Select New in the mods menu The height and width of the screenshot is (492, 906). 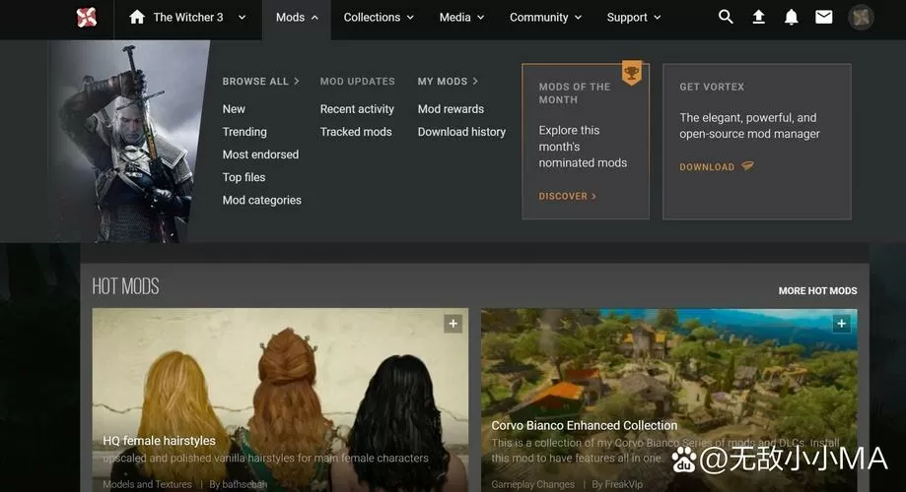point(234,109)
